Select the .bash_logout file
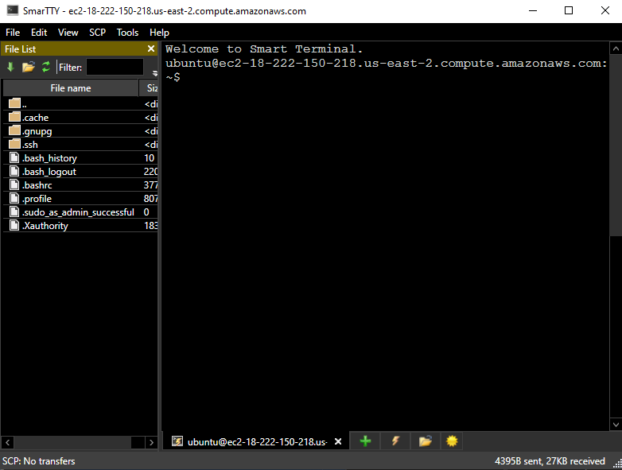 point(80,171)
